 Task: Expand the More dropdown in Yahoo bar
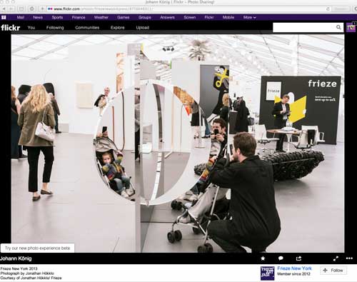(x=249, y=17)
